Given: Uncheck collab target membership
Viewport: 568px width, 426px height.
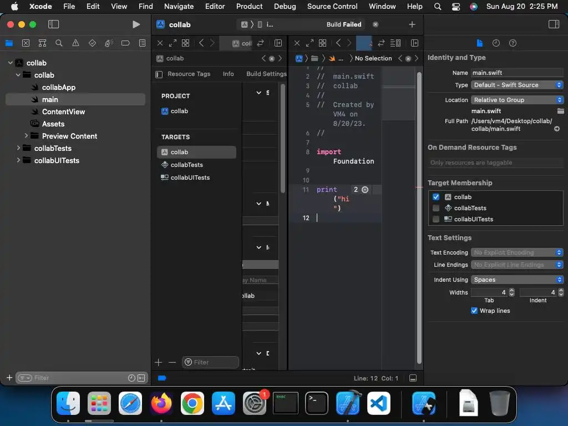Looking at the screenshot, I should click(x=436, y=197).
